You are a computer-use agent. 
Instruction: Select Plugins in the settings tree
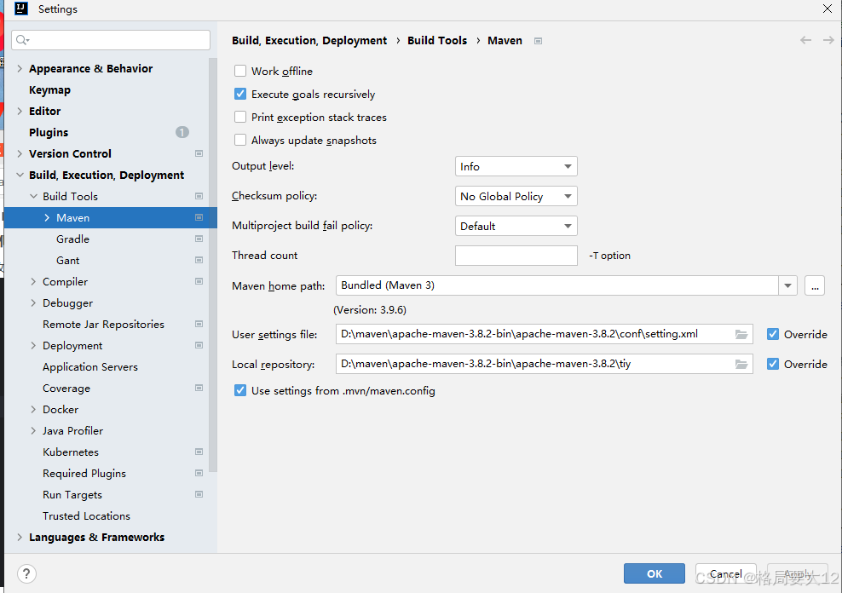pos(49,133)
